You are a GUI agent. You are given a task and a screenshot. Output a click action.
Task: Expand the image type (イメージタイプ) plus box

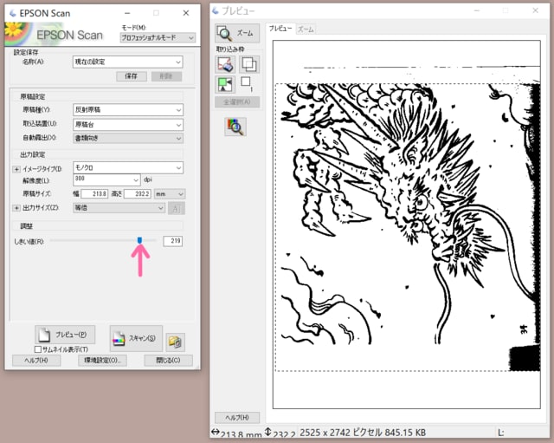pos(16,168)
